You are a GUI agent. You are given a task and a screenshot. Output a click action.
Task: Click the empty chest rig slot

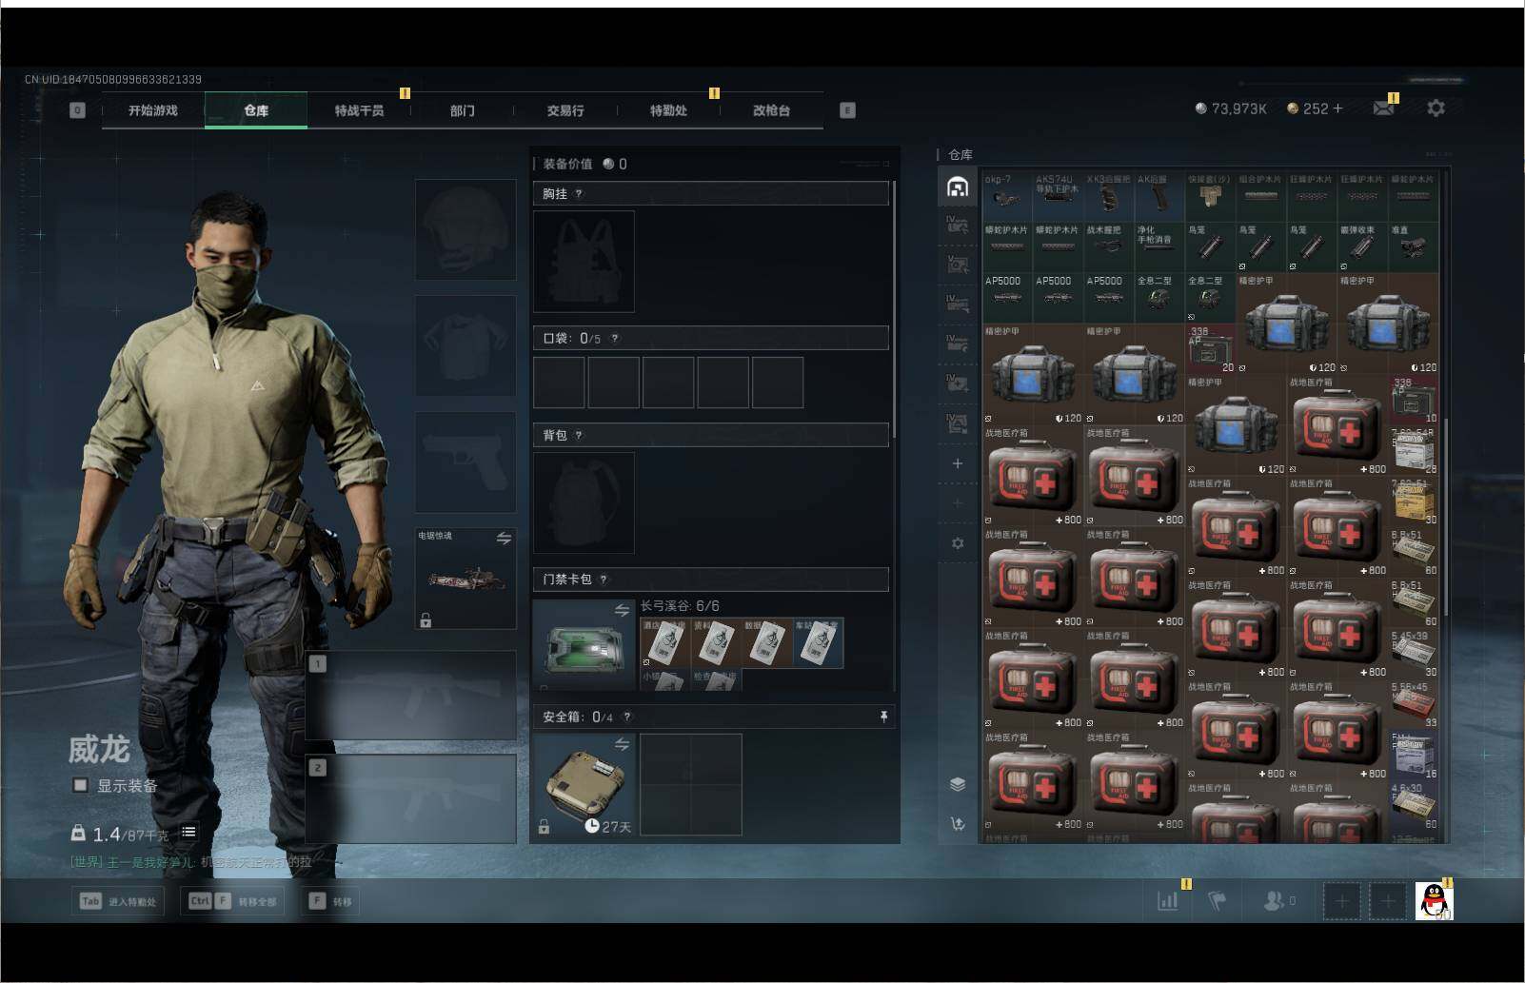pos(584,262)
